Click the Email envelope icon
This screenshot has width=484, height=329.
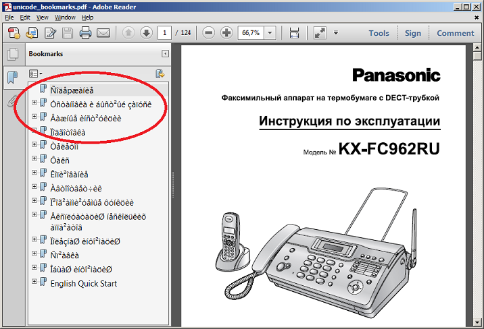click(103, 33)
